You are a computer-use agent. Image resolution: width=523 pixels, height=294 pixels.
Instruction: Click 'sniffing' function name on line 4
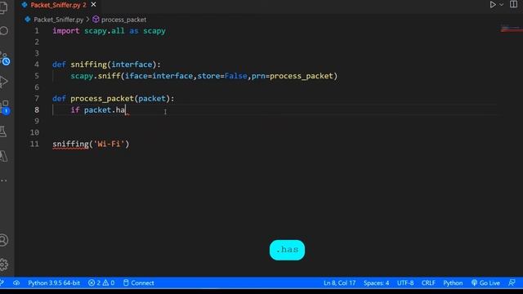88,65
